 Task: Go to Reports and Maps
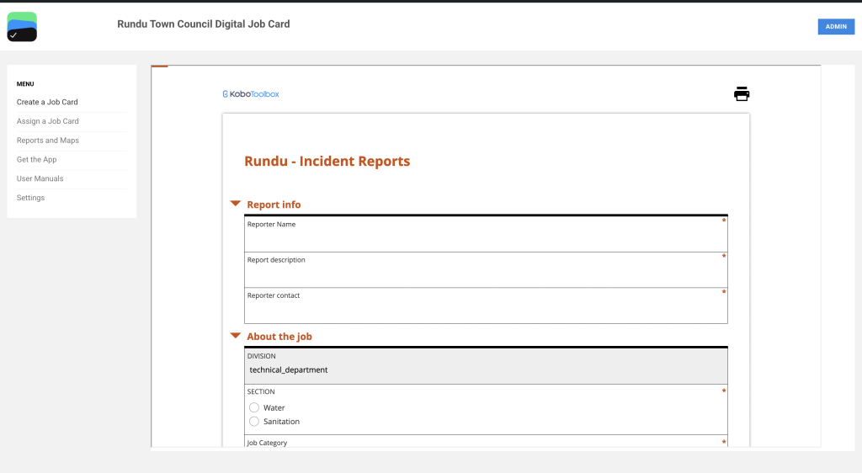pos(48,141)
